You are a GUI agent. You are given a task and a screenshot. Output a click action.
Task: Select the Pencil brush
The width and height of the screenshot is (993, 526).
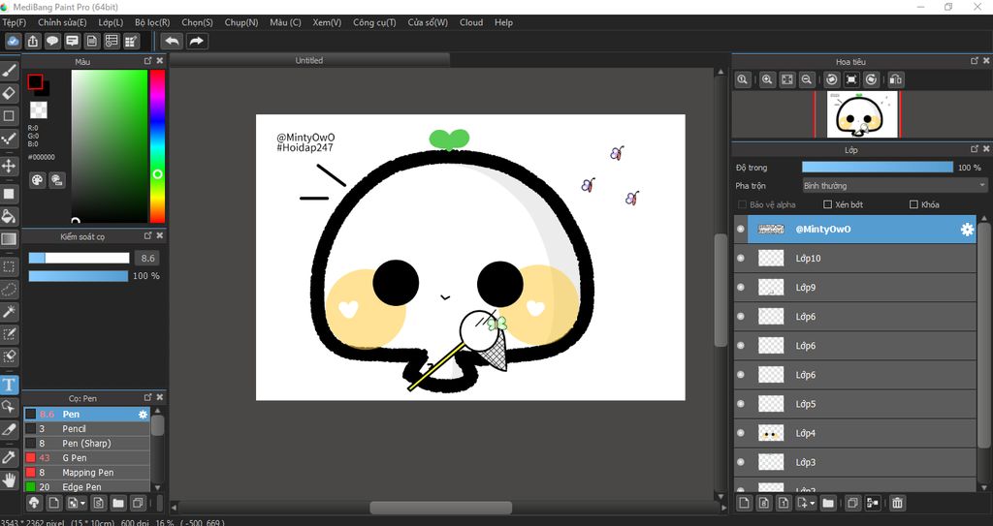pos(87,428)
